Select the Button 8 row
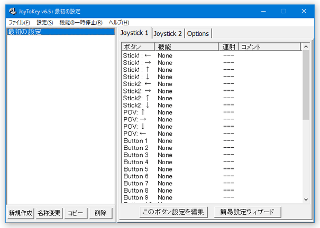 point(212,191)
